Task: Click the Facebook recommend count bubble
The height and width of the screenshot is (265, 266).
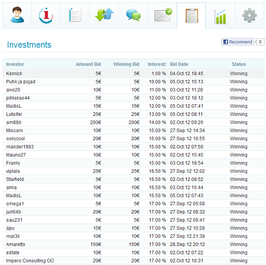Action: click(260, 42)
